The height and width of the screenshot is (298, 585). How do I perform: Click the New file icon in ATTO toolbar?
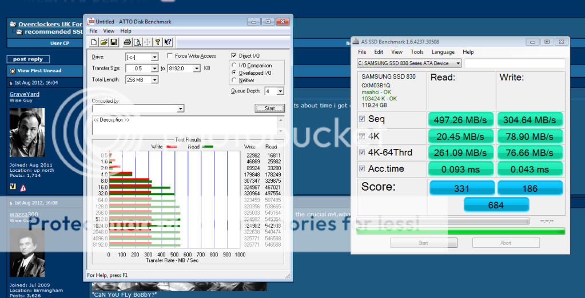95,42
